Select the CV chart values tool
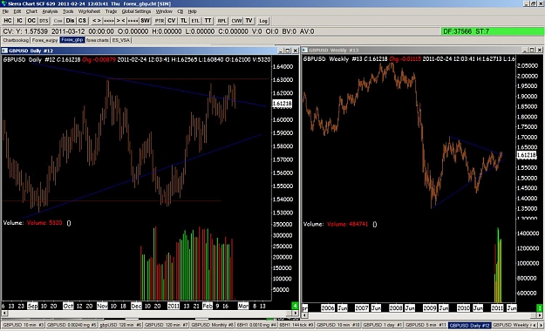This screenshot has height=331, width=545. tap(172, 21)
